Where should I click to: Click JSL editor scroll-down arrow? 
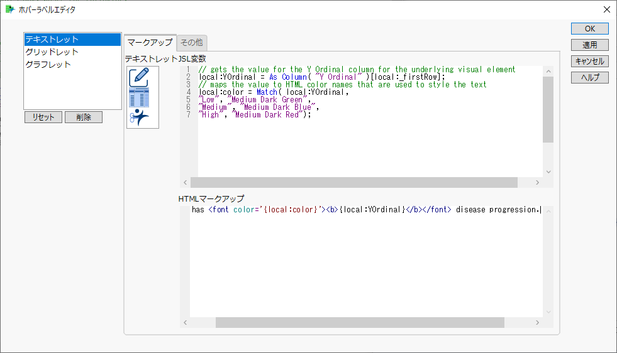548,171
